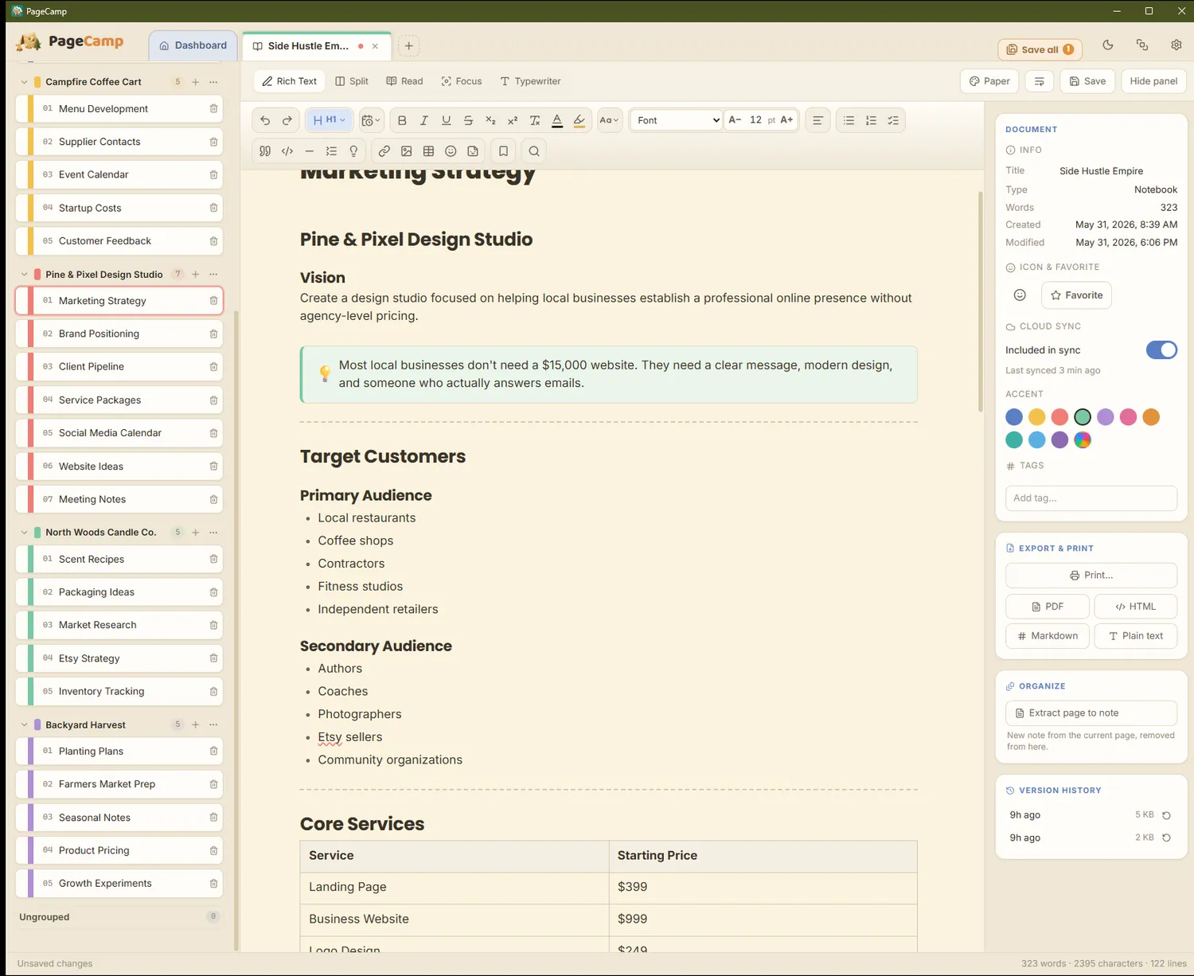Pick the rainbow custom accent swatch
Image resolution: width=1194 pixels, height=976 pixels.
click(x=1083, y=440)
